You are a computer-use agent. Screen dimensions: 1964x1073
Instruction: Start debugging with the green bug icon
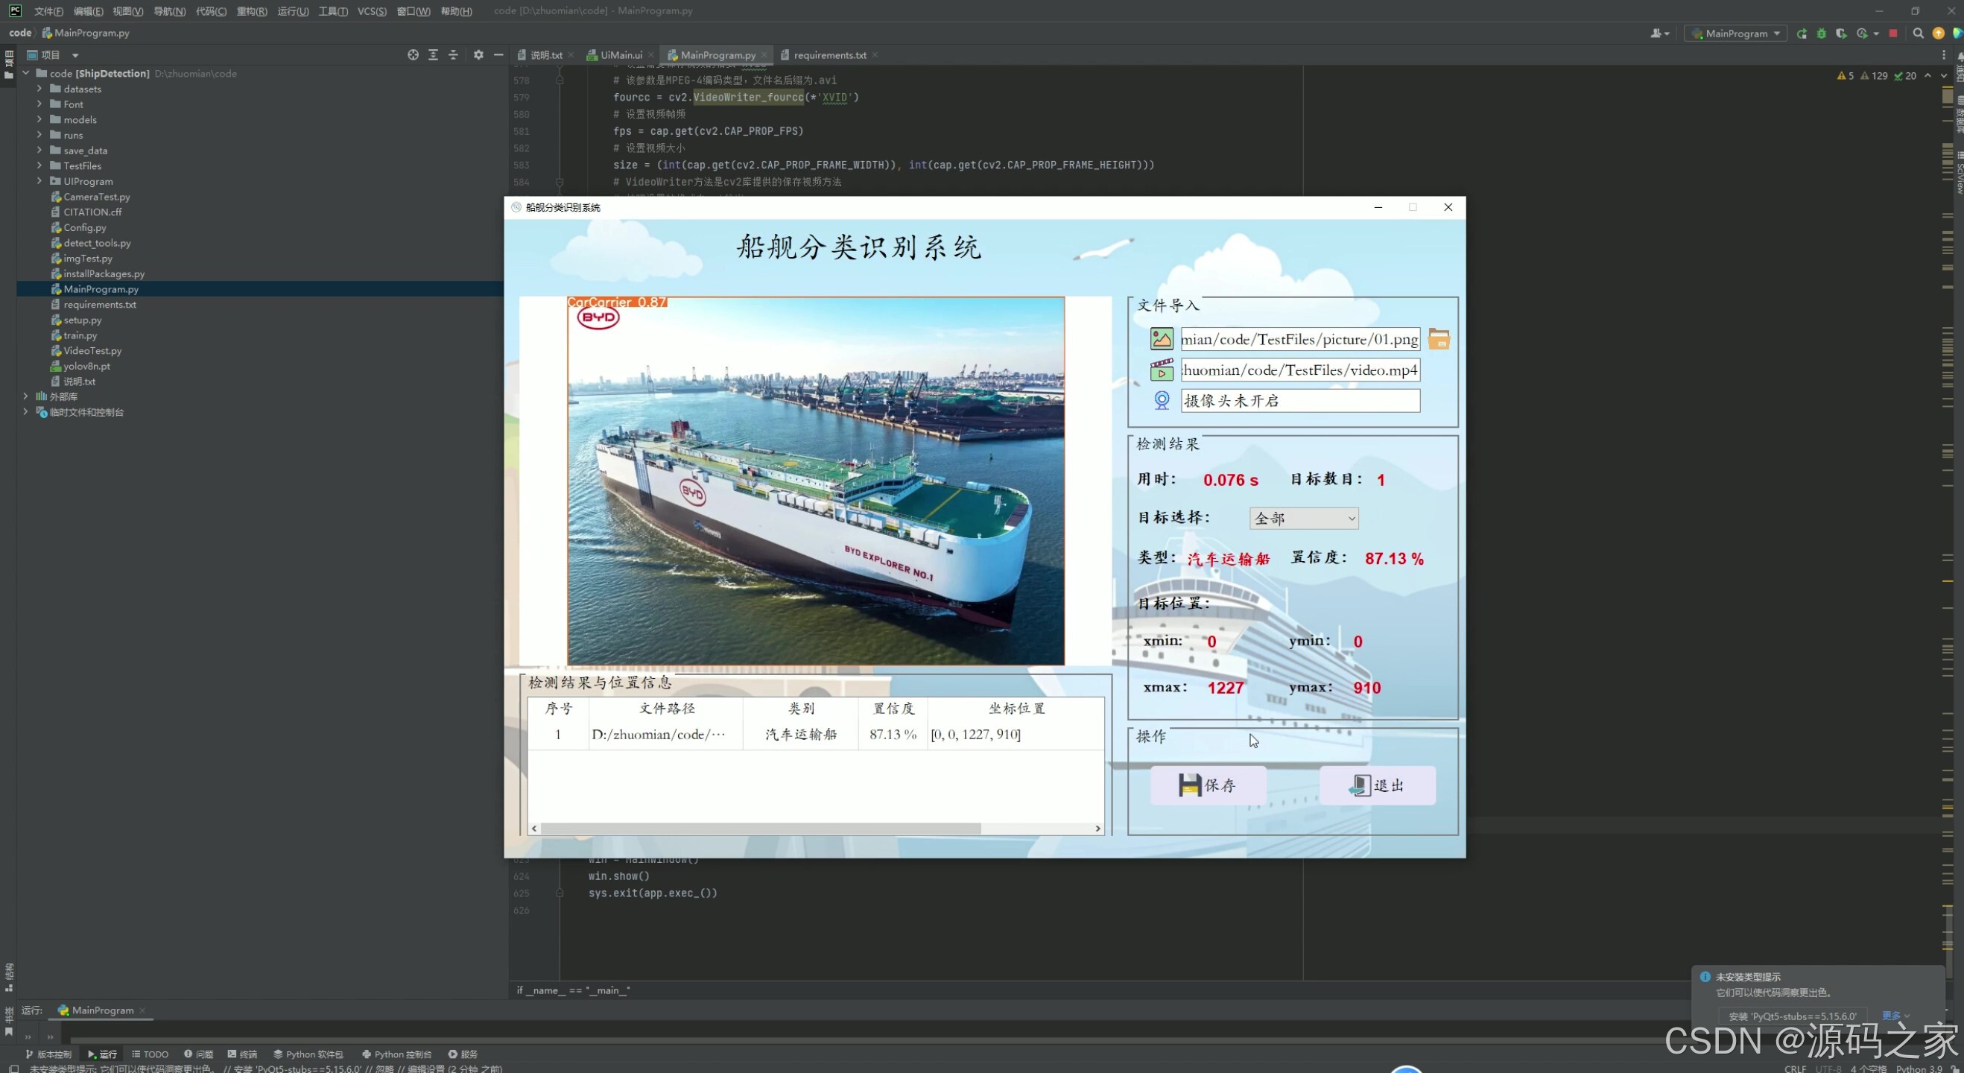(x=1822, y=34)
